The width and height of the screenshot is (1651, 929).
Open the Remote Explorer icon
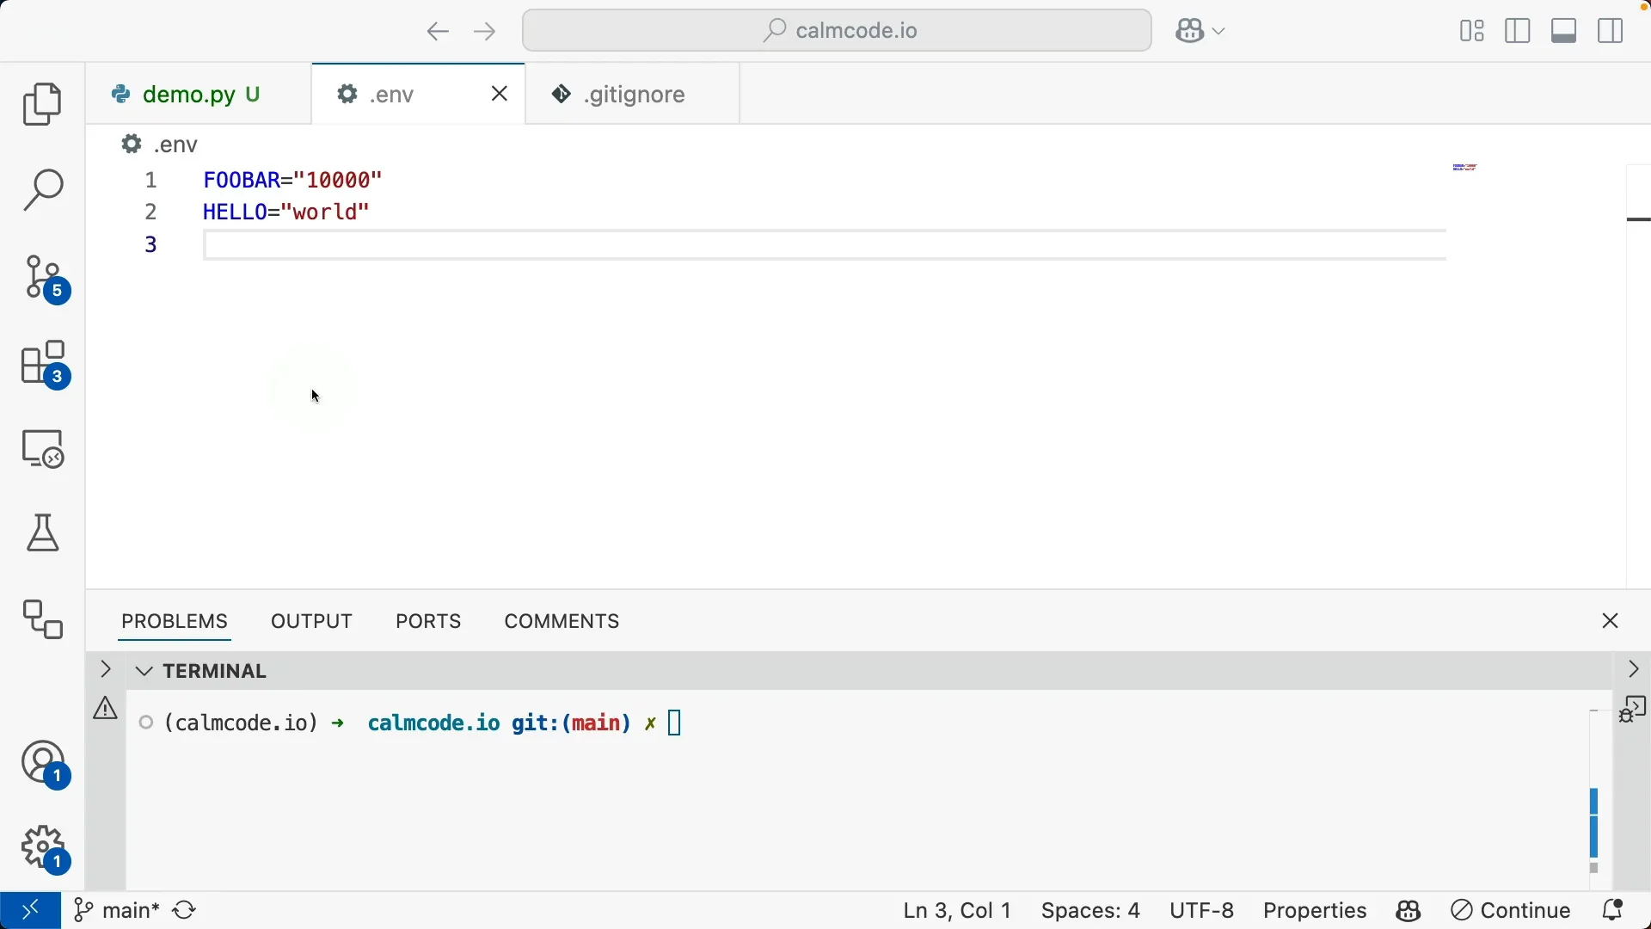coord(43,449)
